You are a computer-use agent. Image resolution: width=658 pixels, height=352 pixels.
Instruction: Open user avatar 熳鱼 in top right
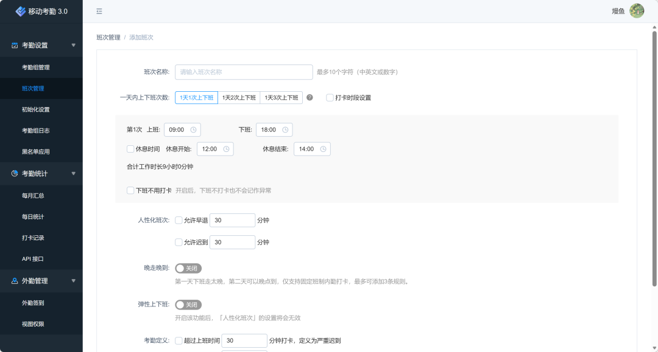point(636,11)
